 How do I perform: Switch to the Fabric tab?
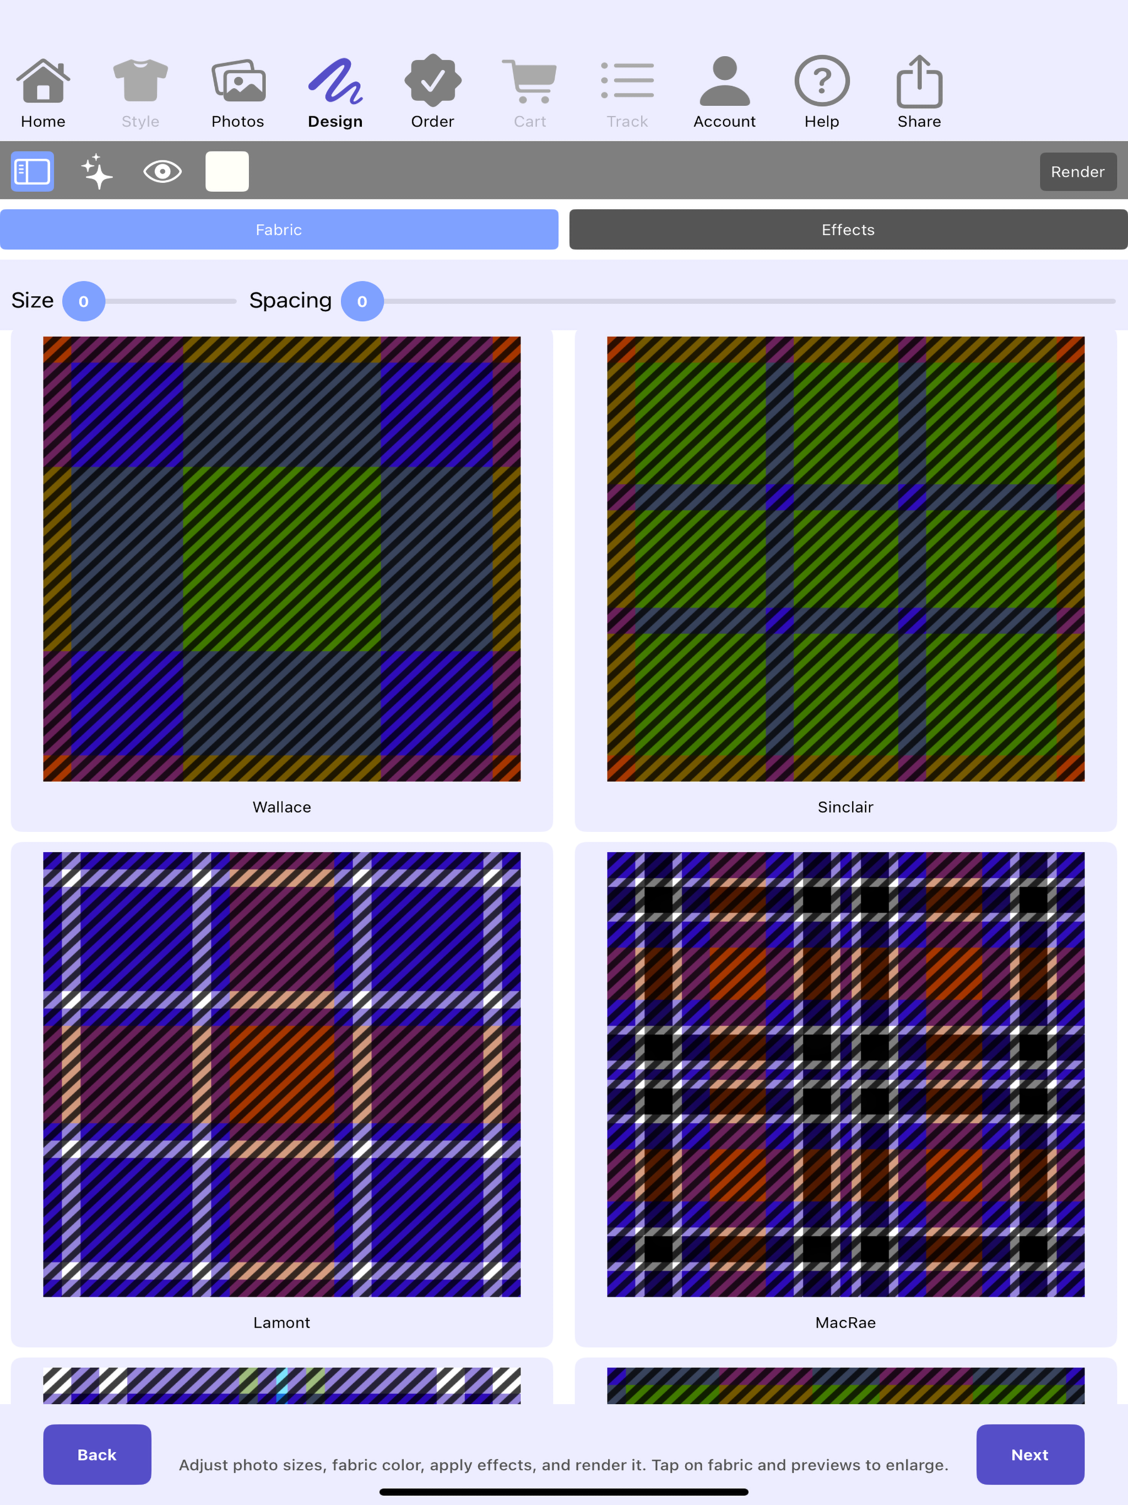279,229
